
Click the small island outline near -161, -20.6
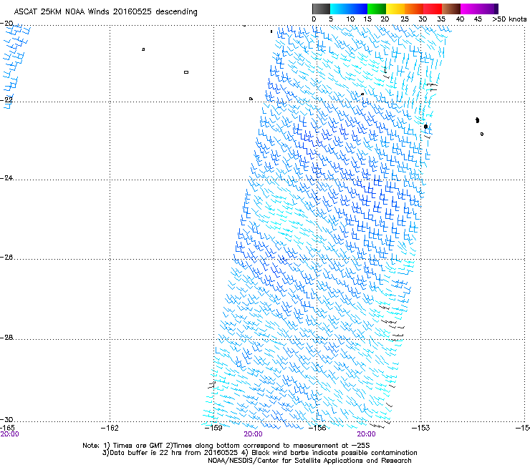143,49
